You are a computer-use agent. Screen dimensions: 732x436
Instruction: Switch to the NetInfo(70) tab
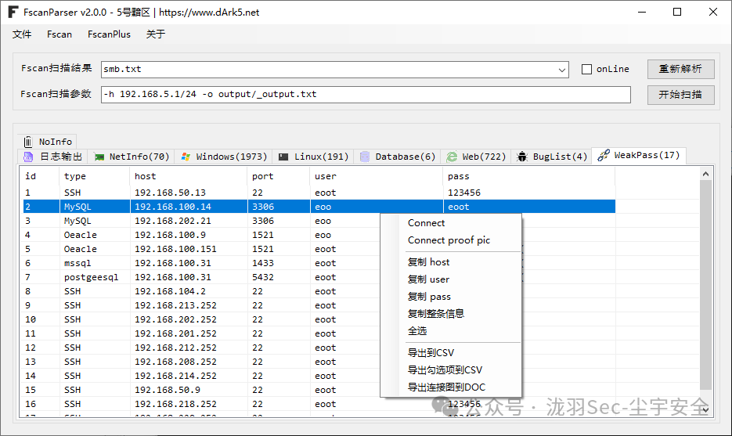132,157
